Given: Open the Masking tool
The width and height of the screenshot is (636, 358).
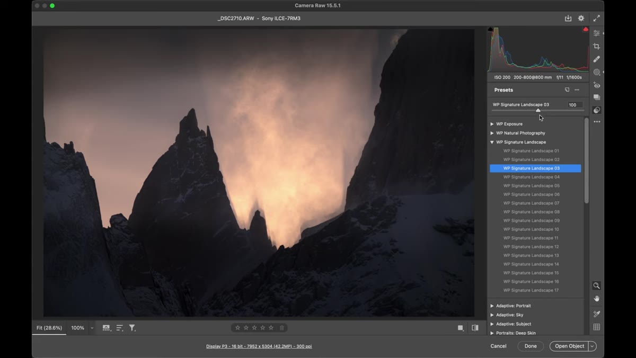Looking at the screenshot, I should [x=597, y=72].
